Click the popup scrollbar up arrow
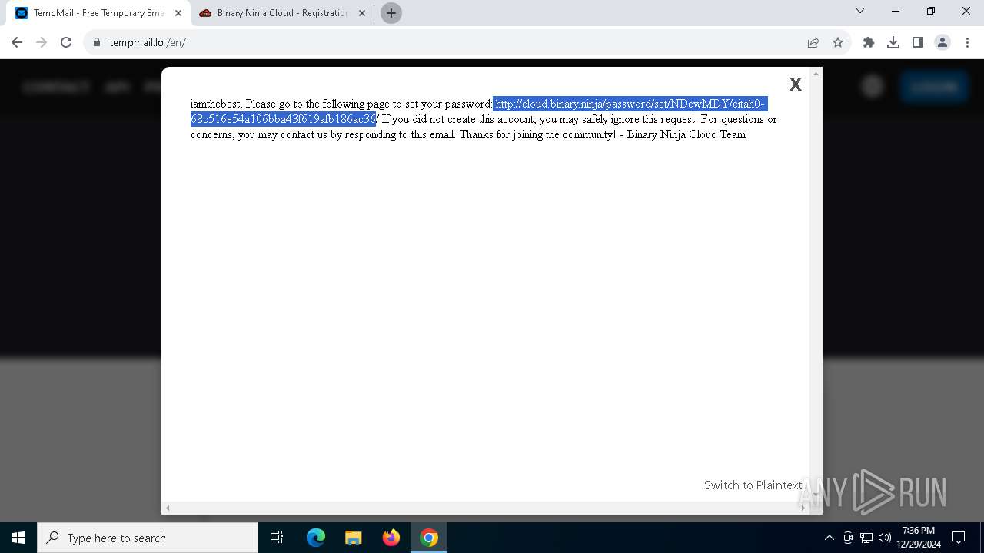 [816, 72]
